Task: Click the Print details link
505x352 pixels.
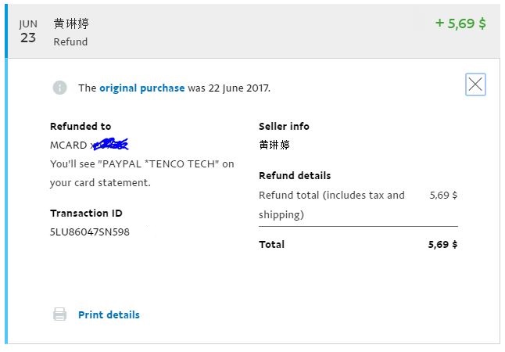Action: click(x=109, y=314)
